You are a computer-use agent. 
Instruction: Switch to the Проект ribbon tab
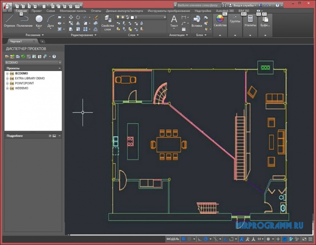(37, 11)
